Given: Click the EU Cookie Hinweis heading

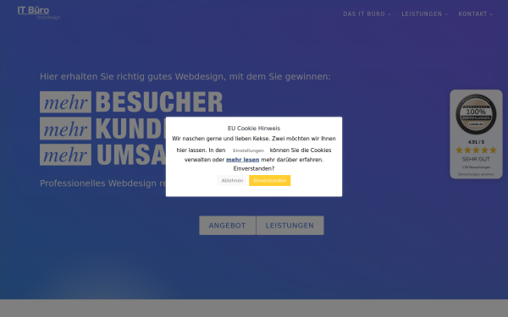Looking at the screenshot, I should tap(254, 128).
